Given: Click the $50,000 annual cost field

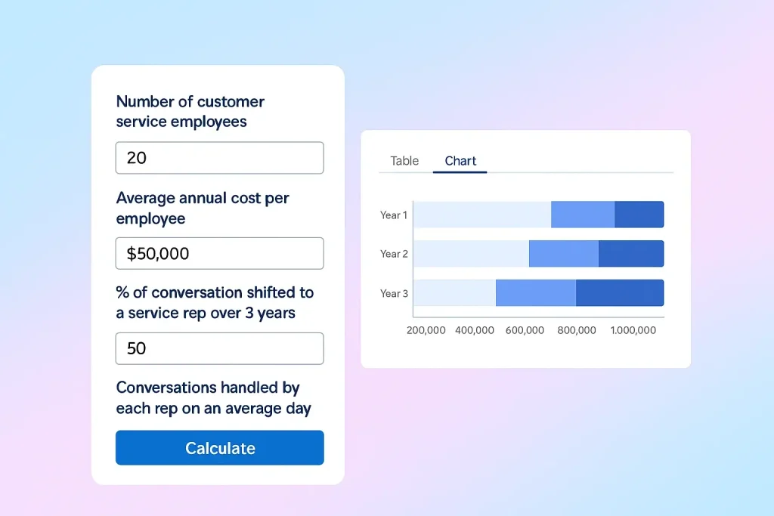Looking at the screenshot, I should (x=220, y=254).
